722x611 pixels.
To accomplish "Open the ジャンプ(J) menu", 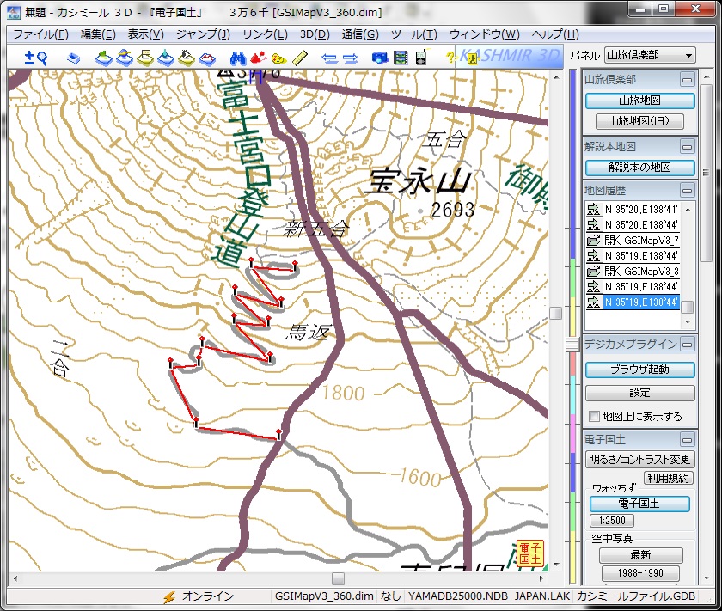I will click(203, 34).
